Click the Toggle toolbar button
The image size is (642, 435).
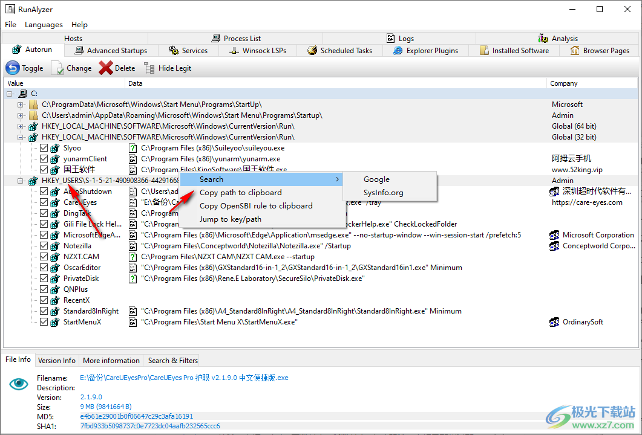click(x=24, y=68)
